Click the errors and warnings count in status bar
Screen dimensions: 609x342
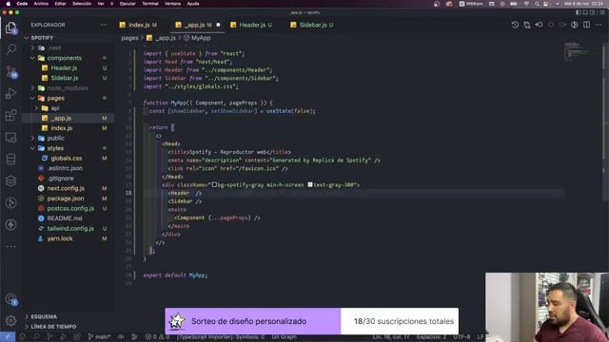(157, 337)
